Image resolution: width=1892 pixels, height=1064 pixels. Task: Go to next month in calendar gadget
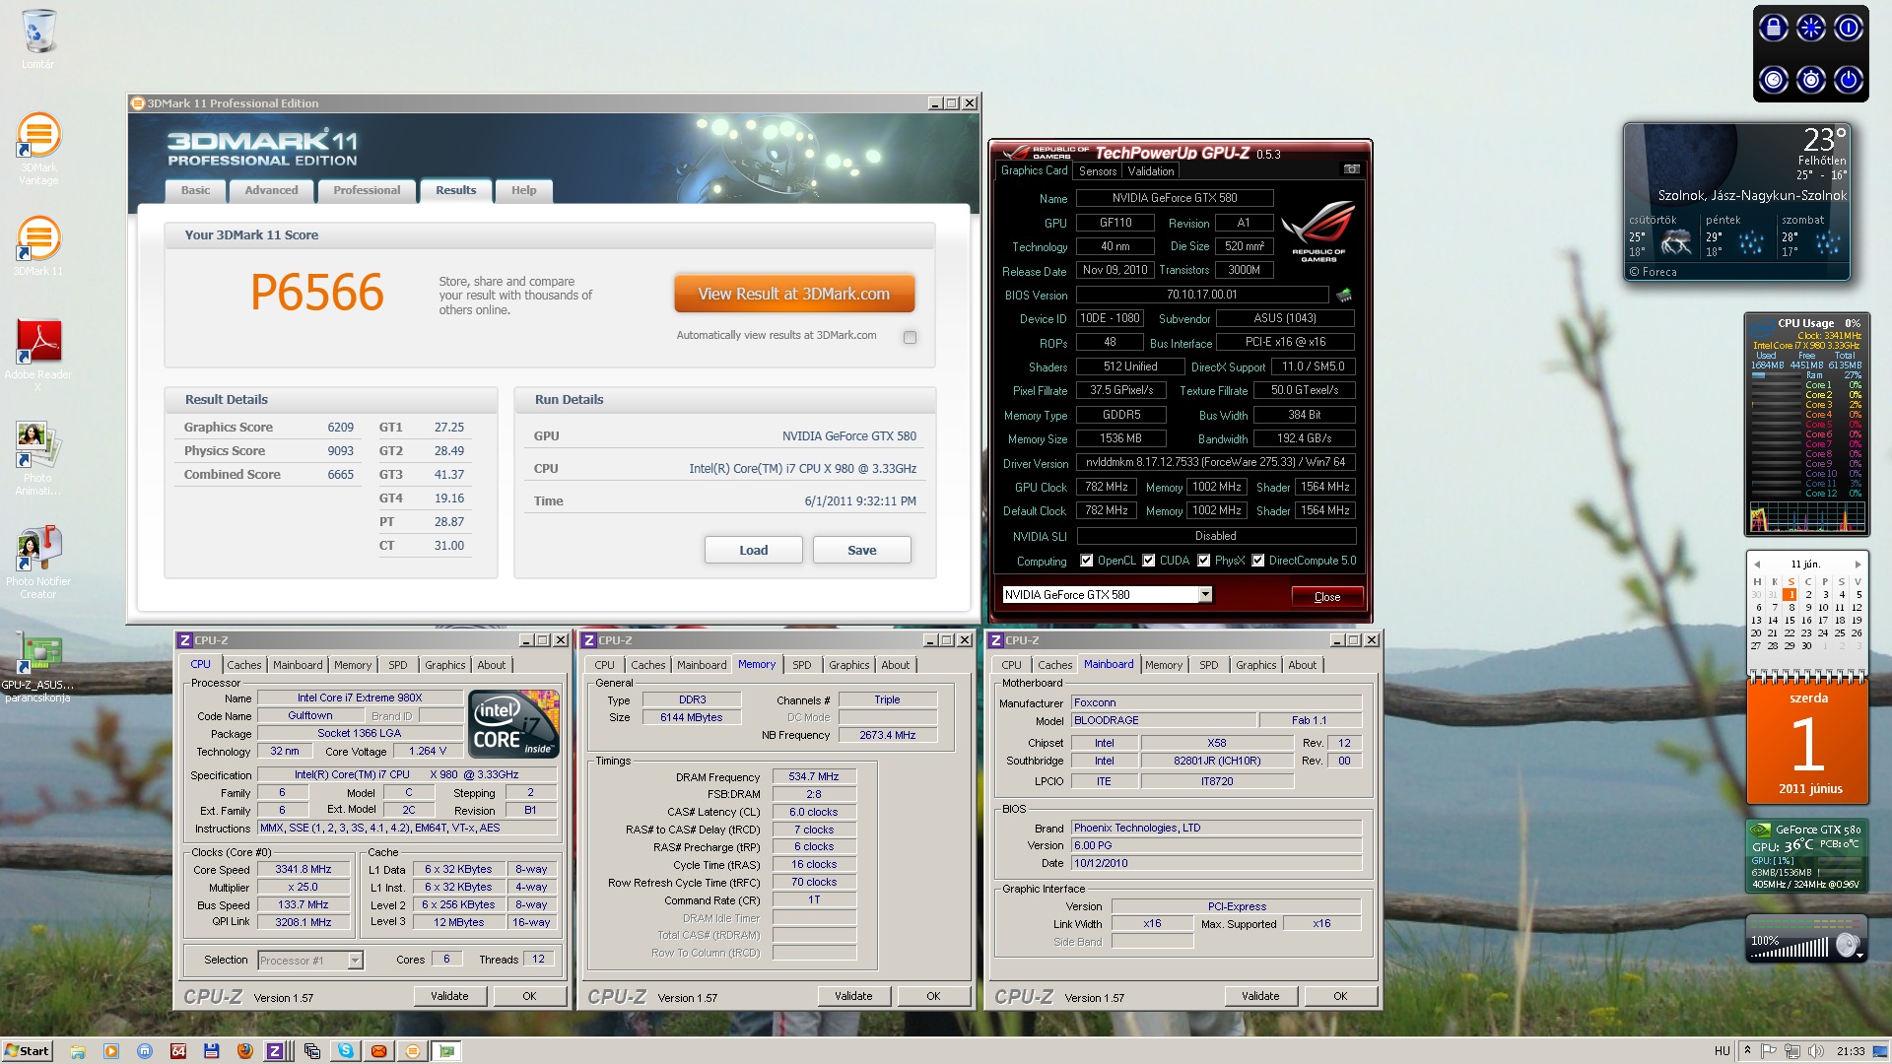pos(1858,565)
